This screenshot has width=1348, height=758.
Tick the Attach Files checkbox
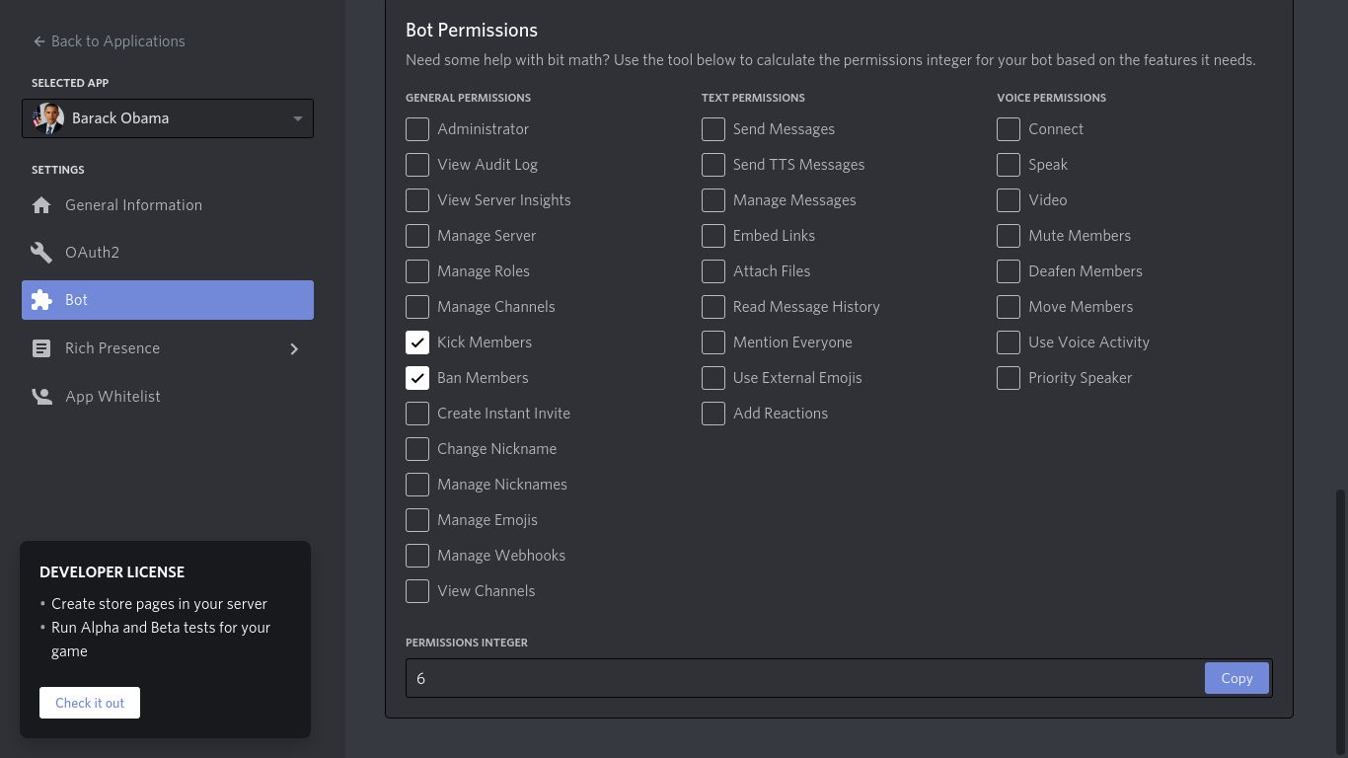[x=713, y=271]
